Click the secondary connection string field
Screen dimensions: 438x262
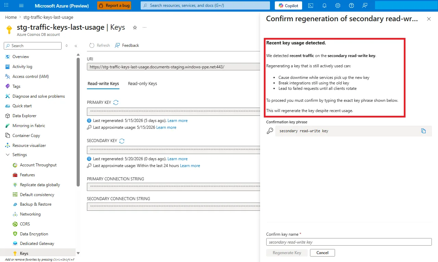173,207
